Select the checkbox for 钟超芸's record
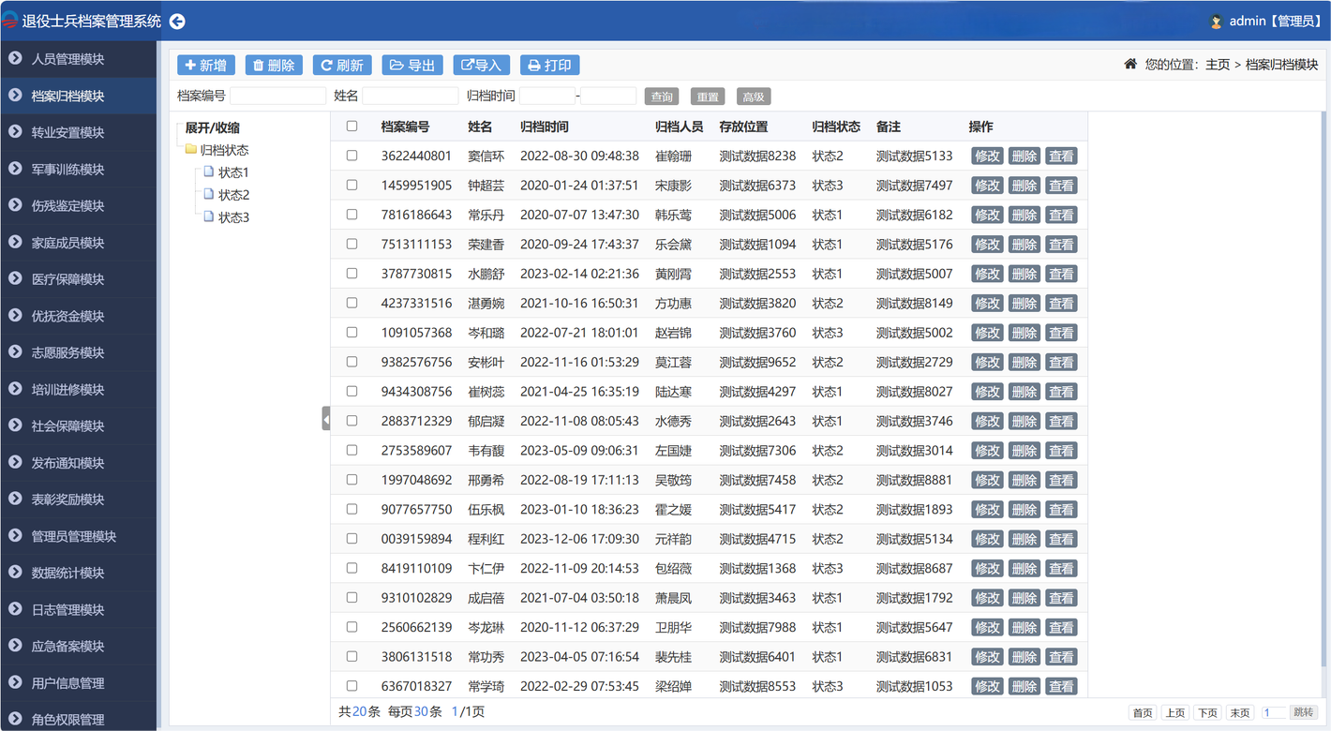This screenshot has width=1331, height=731. (x=351, y=186)
